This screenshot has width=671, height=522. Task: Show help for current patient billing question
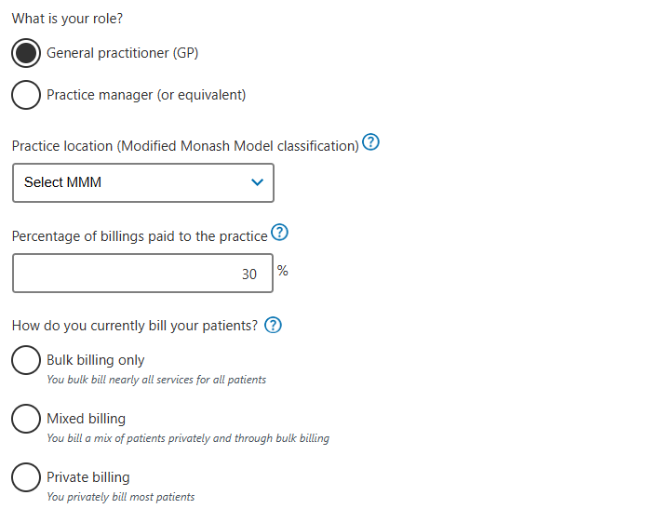click(x=274, y=326)
